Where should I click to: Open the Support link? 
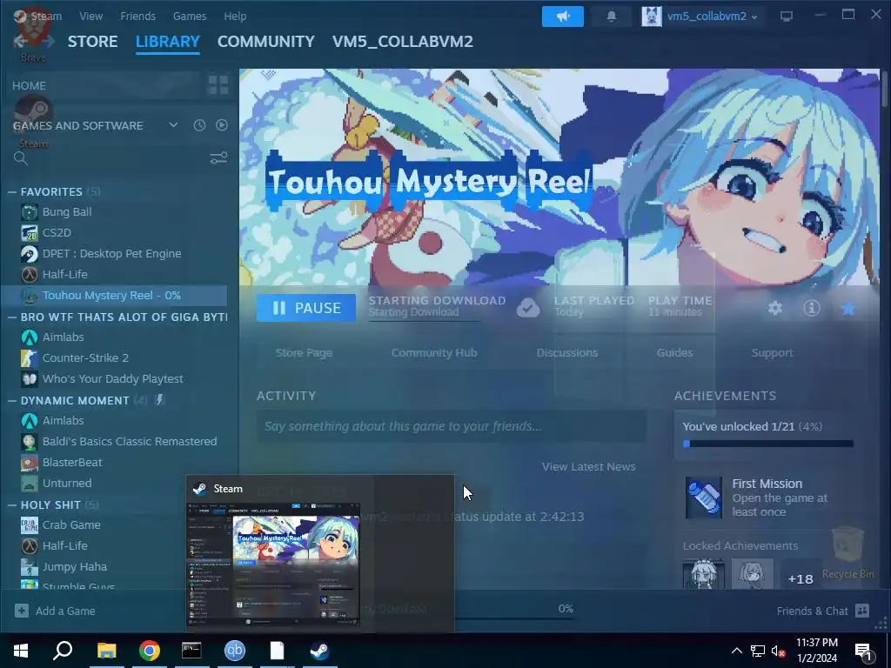pyautogui.click(x=772, y=353)
